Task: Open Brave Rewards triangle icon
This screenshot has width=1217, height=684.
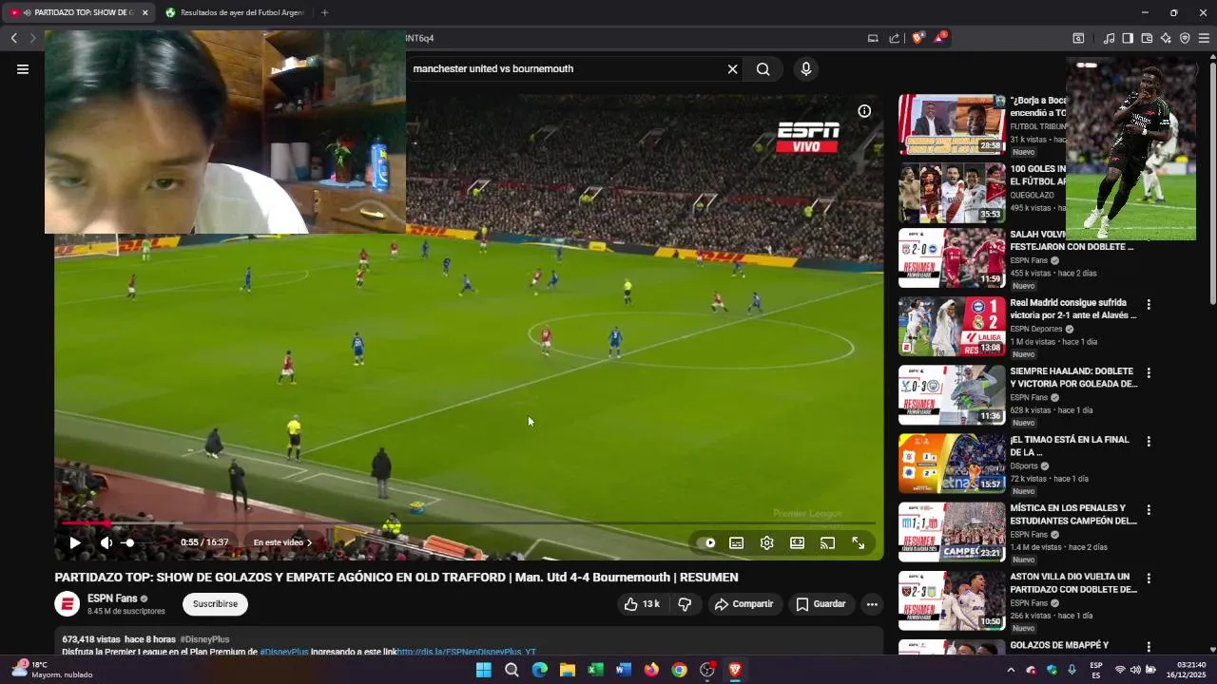Action: (x=939, y=38)
